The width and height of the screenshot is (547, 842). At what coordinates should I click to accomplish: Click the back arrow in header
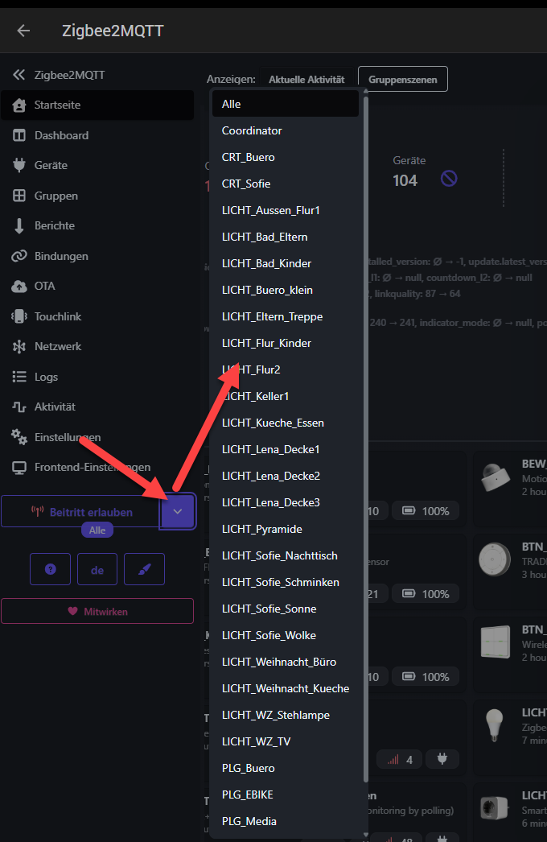(x=23, y=31)
